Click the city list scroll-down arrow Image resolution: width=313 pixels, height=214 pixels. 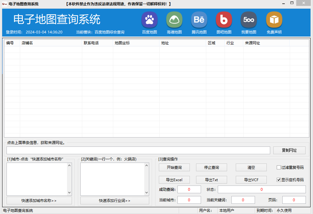[x=69, y=193]
